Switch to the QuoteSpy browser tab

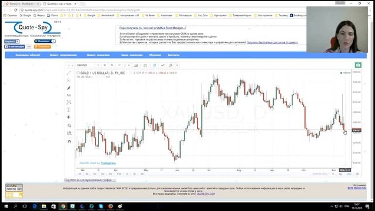point(60,4)
